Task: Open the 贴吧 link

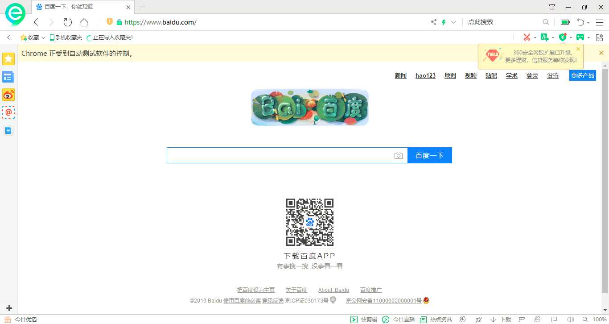Action: point(491,75)
